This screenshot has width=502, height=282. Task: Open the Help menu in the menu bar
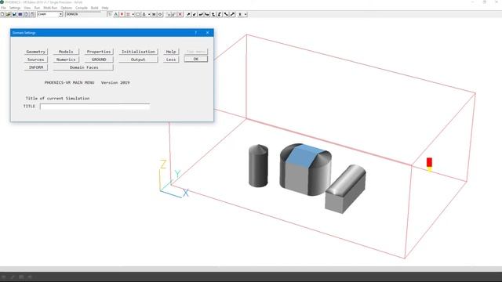tap(105, 8)
